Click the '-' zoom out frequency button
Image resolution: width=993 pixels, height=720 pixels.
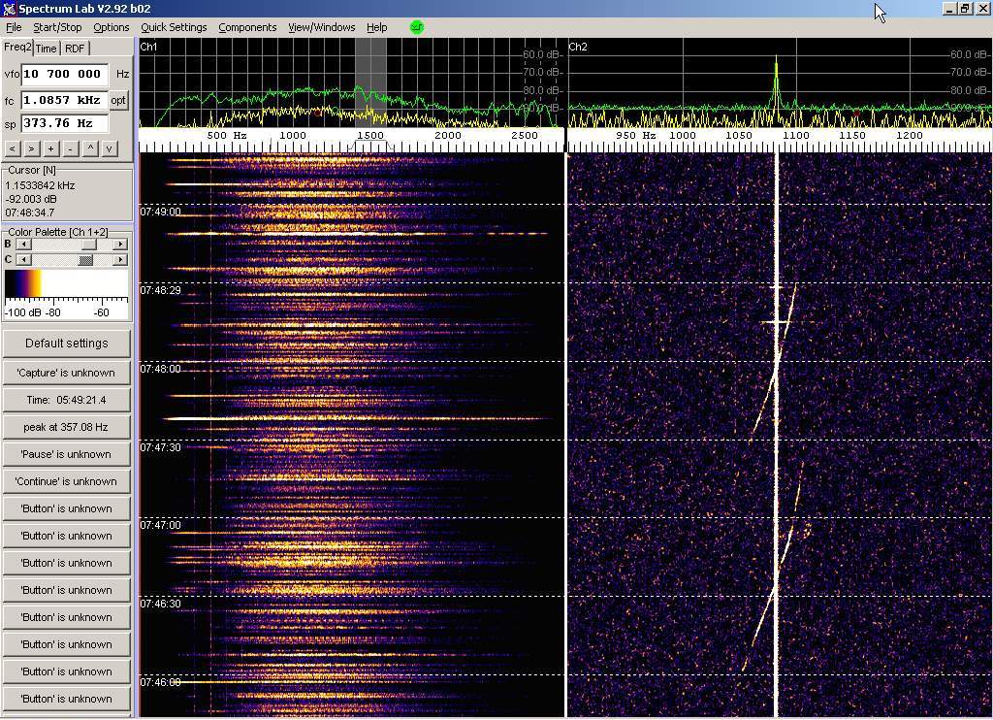point(70,148)
